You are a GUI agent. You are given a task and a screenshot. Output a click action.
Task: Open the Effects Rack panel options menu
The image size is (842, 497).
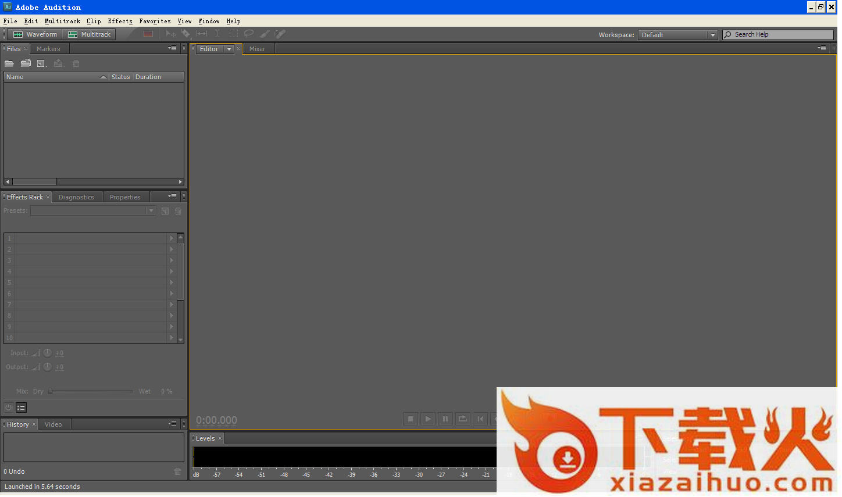(x=173, y=196)
